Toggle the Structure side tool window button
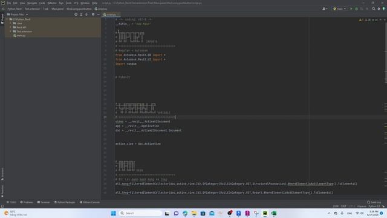387x218 pixels. pos(2,174)
